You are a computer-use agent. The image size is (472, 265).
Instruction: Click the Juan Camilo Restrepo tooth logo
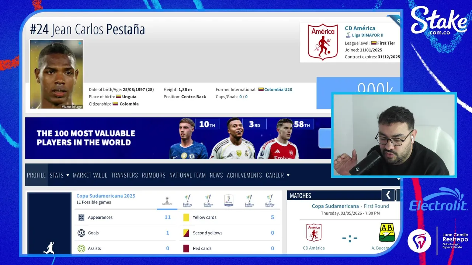click(419, 241)
